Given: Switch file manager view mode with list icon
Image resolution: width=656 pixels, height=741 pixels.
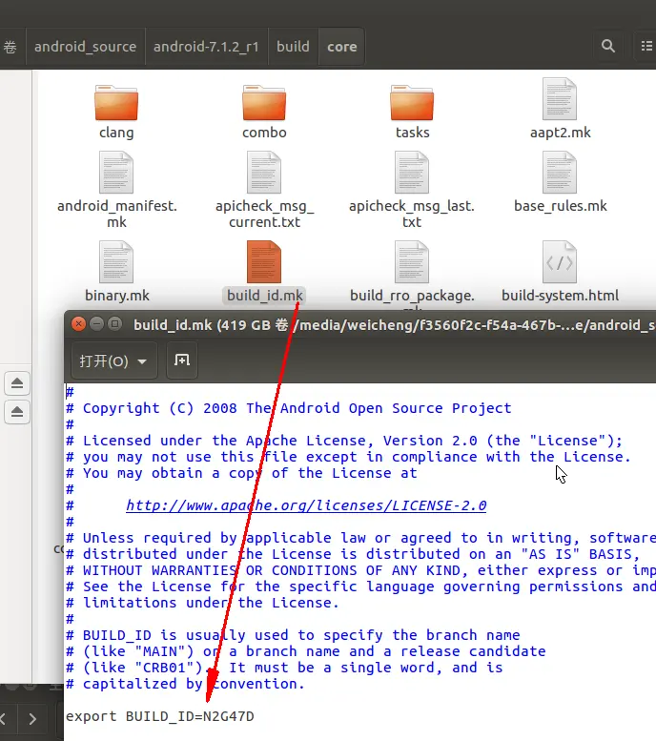Looking at the screenshot, I should [x=646, y=47].
